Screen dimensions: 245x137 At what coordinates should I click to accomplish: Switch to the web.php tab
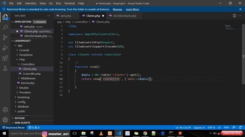65,16
